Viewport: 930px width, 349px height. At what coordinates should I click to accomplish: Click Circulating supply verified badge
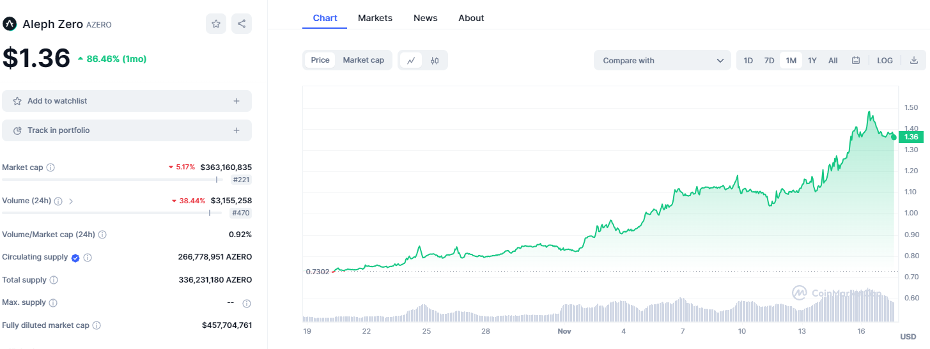tap(75, 258)
